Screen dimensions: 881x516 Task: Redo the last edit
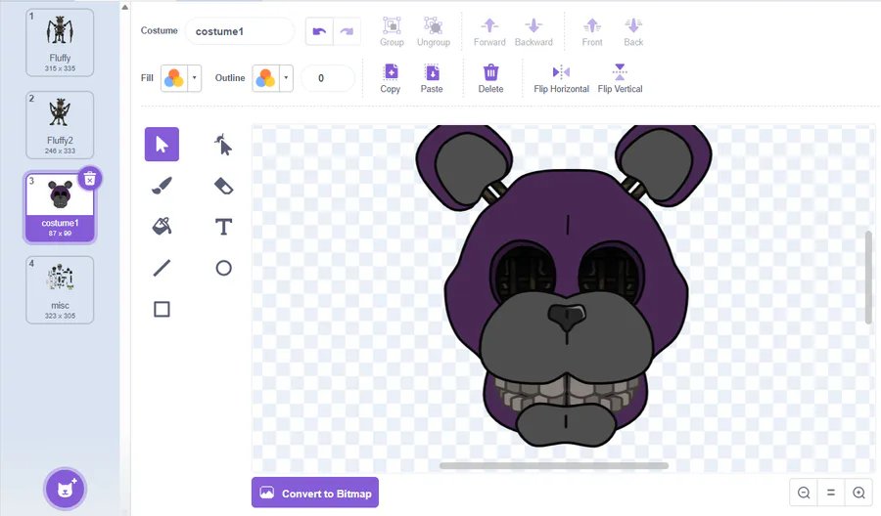347,31
